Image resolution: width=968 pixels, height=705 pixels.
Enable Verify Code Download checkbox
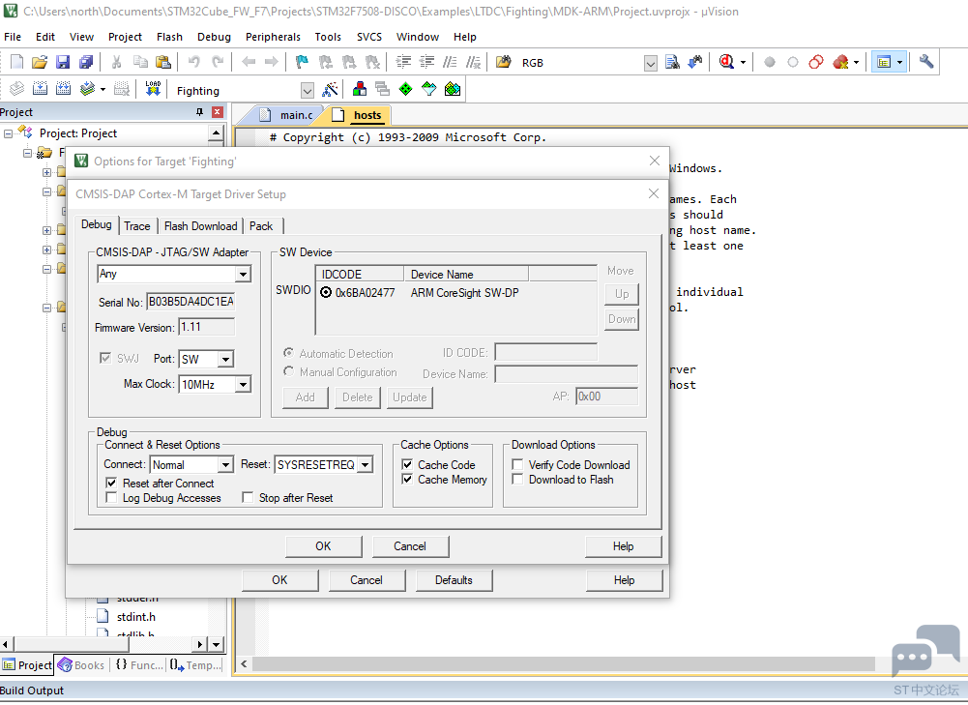click(x=518, y=465)
